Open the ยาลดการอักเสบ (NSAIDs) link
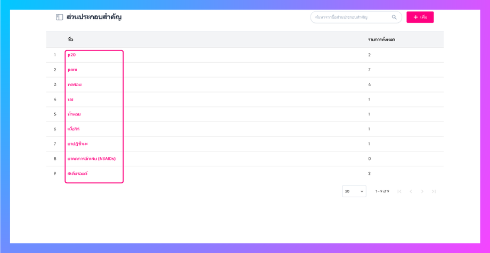Screen dimensions: 490x253 tap(92, 158)
